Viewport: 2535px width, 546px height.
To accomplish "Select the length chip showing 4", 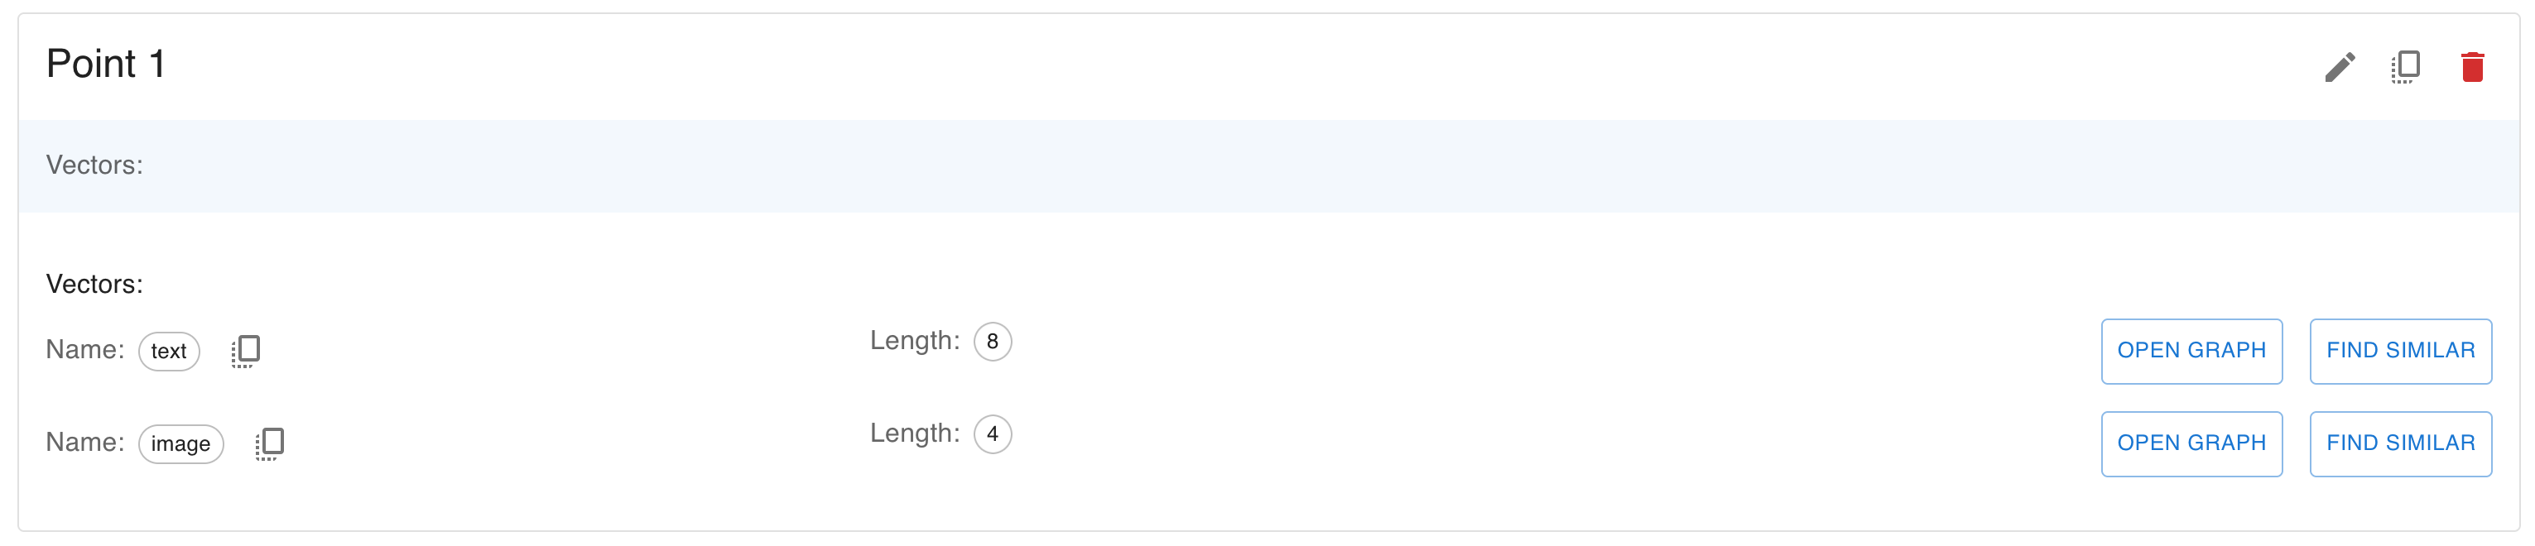I will [x=992, y=433].
